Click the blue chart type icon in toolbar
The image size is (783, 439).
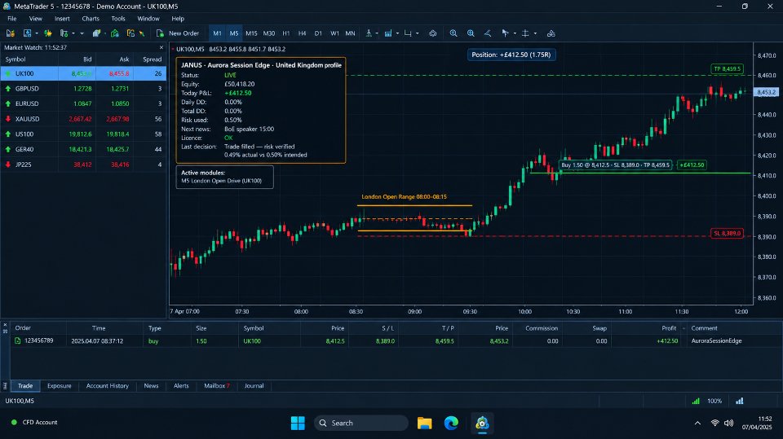point(388,33)
